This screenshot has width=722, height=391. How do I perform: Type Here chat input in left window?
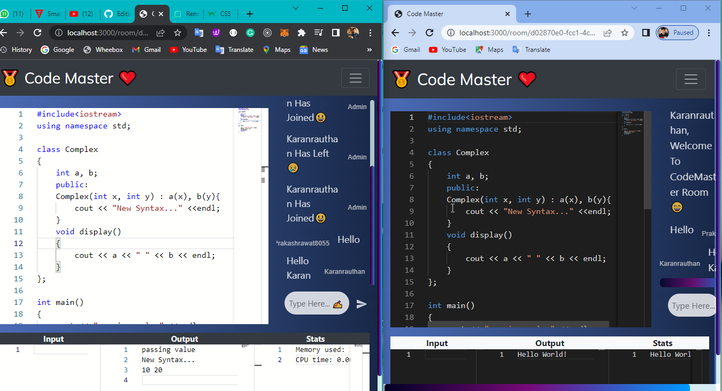click(x=317, y=303)
